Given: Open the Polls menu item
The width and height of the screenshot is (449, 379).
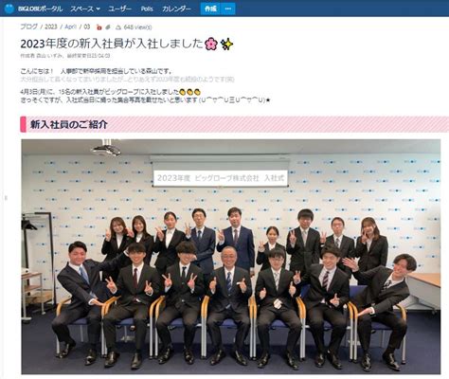Looking at the screenshot, I should pos(147,9).
